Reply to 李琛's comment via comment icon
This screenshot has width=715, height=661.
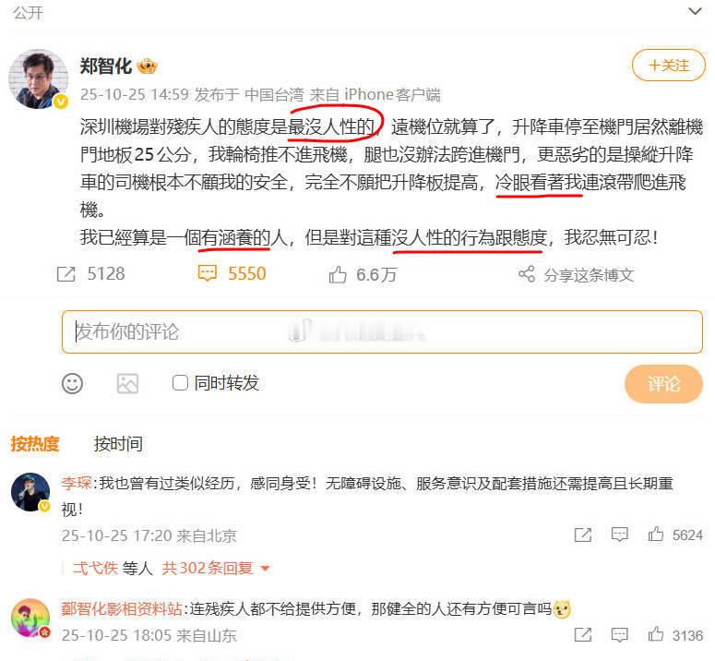click(619, 535)
